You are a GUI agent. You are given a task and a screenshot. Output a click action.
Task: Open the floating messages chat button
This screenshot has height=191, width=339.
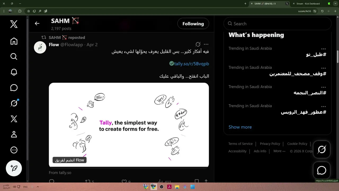[322, 170]
